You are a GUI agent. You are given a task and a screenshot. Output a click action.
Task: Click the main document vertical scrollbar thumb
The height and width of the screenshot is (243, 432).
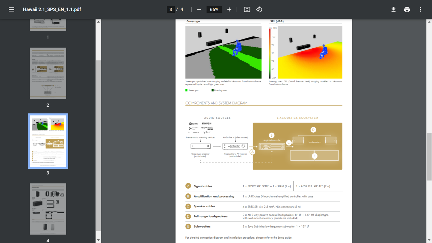coord(429,156)
